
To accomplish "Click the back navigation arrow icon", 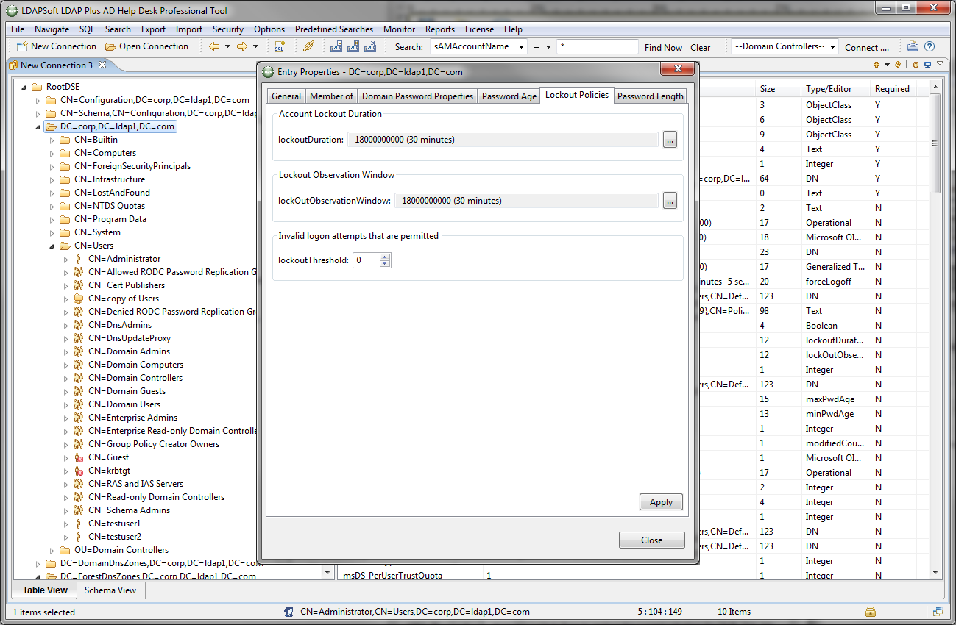I will click(x=214, y=46).
